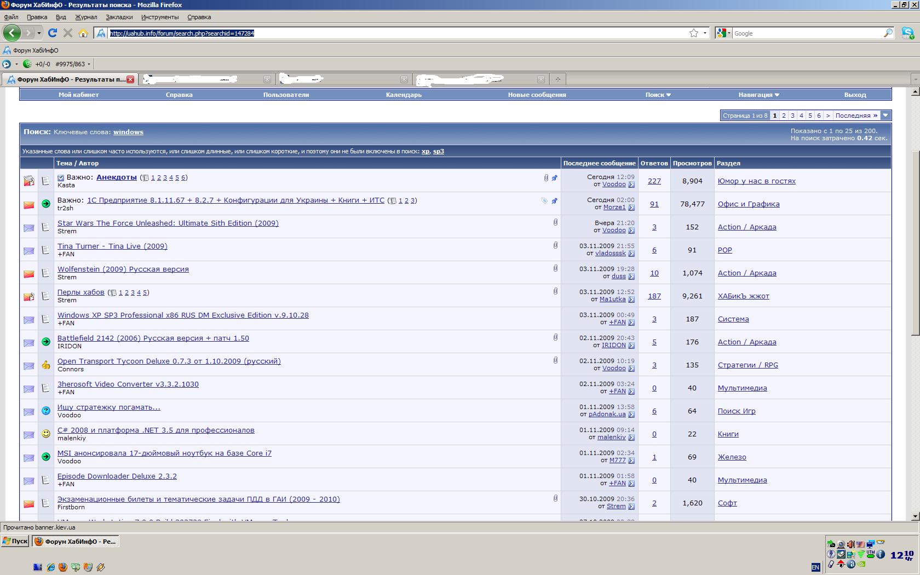Viewport: 920px width, 575px height.
Task: Bookmark this page with the star icon
Action: [694, 33]
